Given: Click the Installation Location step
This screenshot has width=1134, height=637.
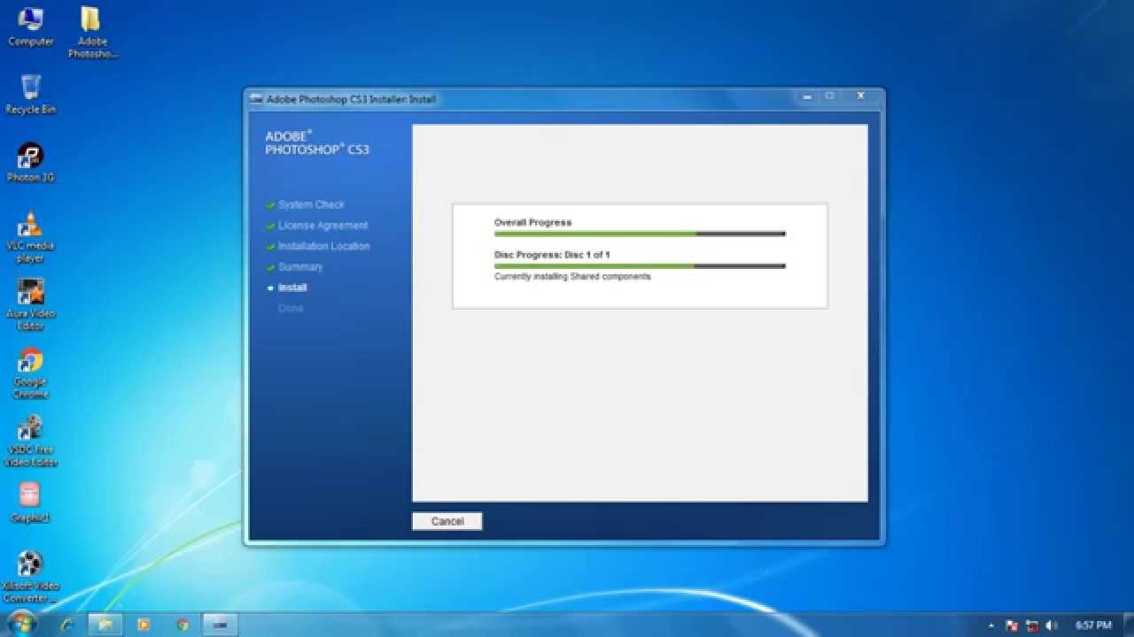Looking at the screenshot, I should (x=323, y=246).
